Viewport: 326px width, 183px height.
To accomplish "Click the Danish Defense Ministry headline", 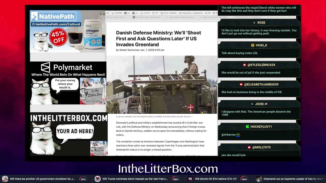I will [158, 39].
